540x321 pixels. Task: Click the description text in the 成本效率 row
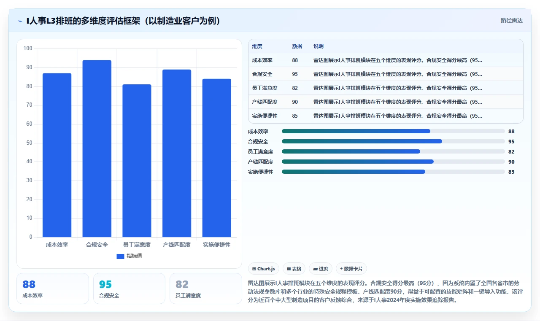coord(397,60)
